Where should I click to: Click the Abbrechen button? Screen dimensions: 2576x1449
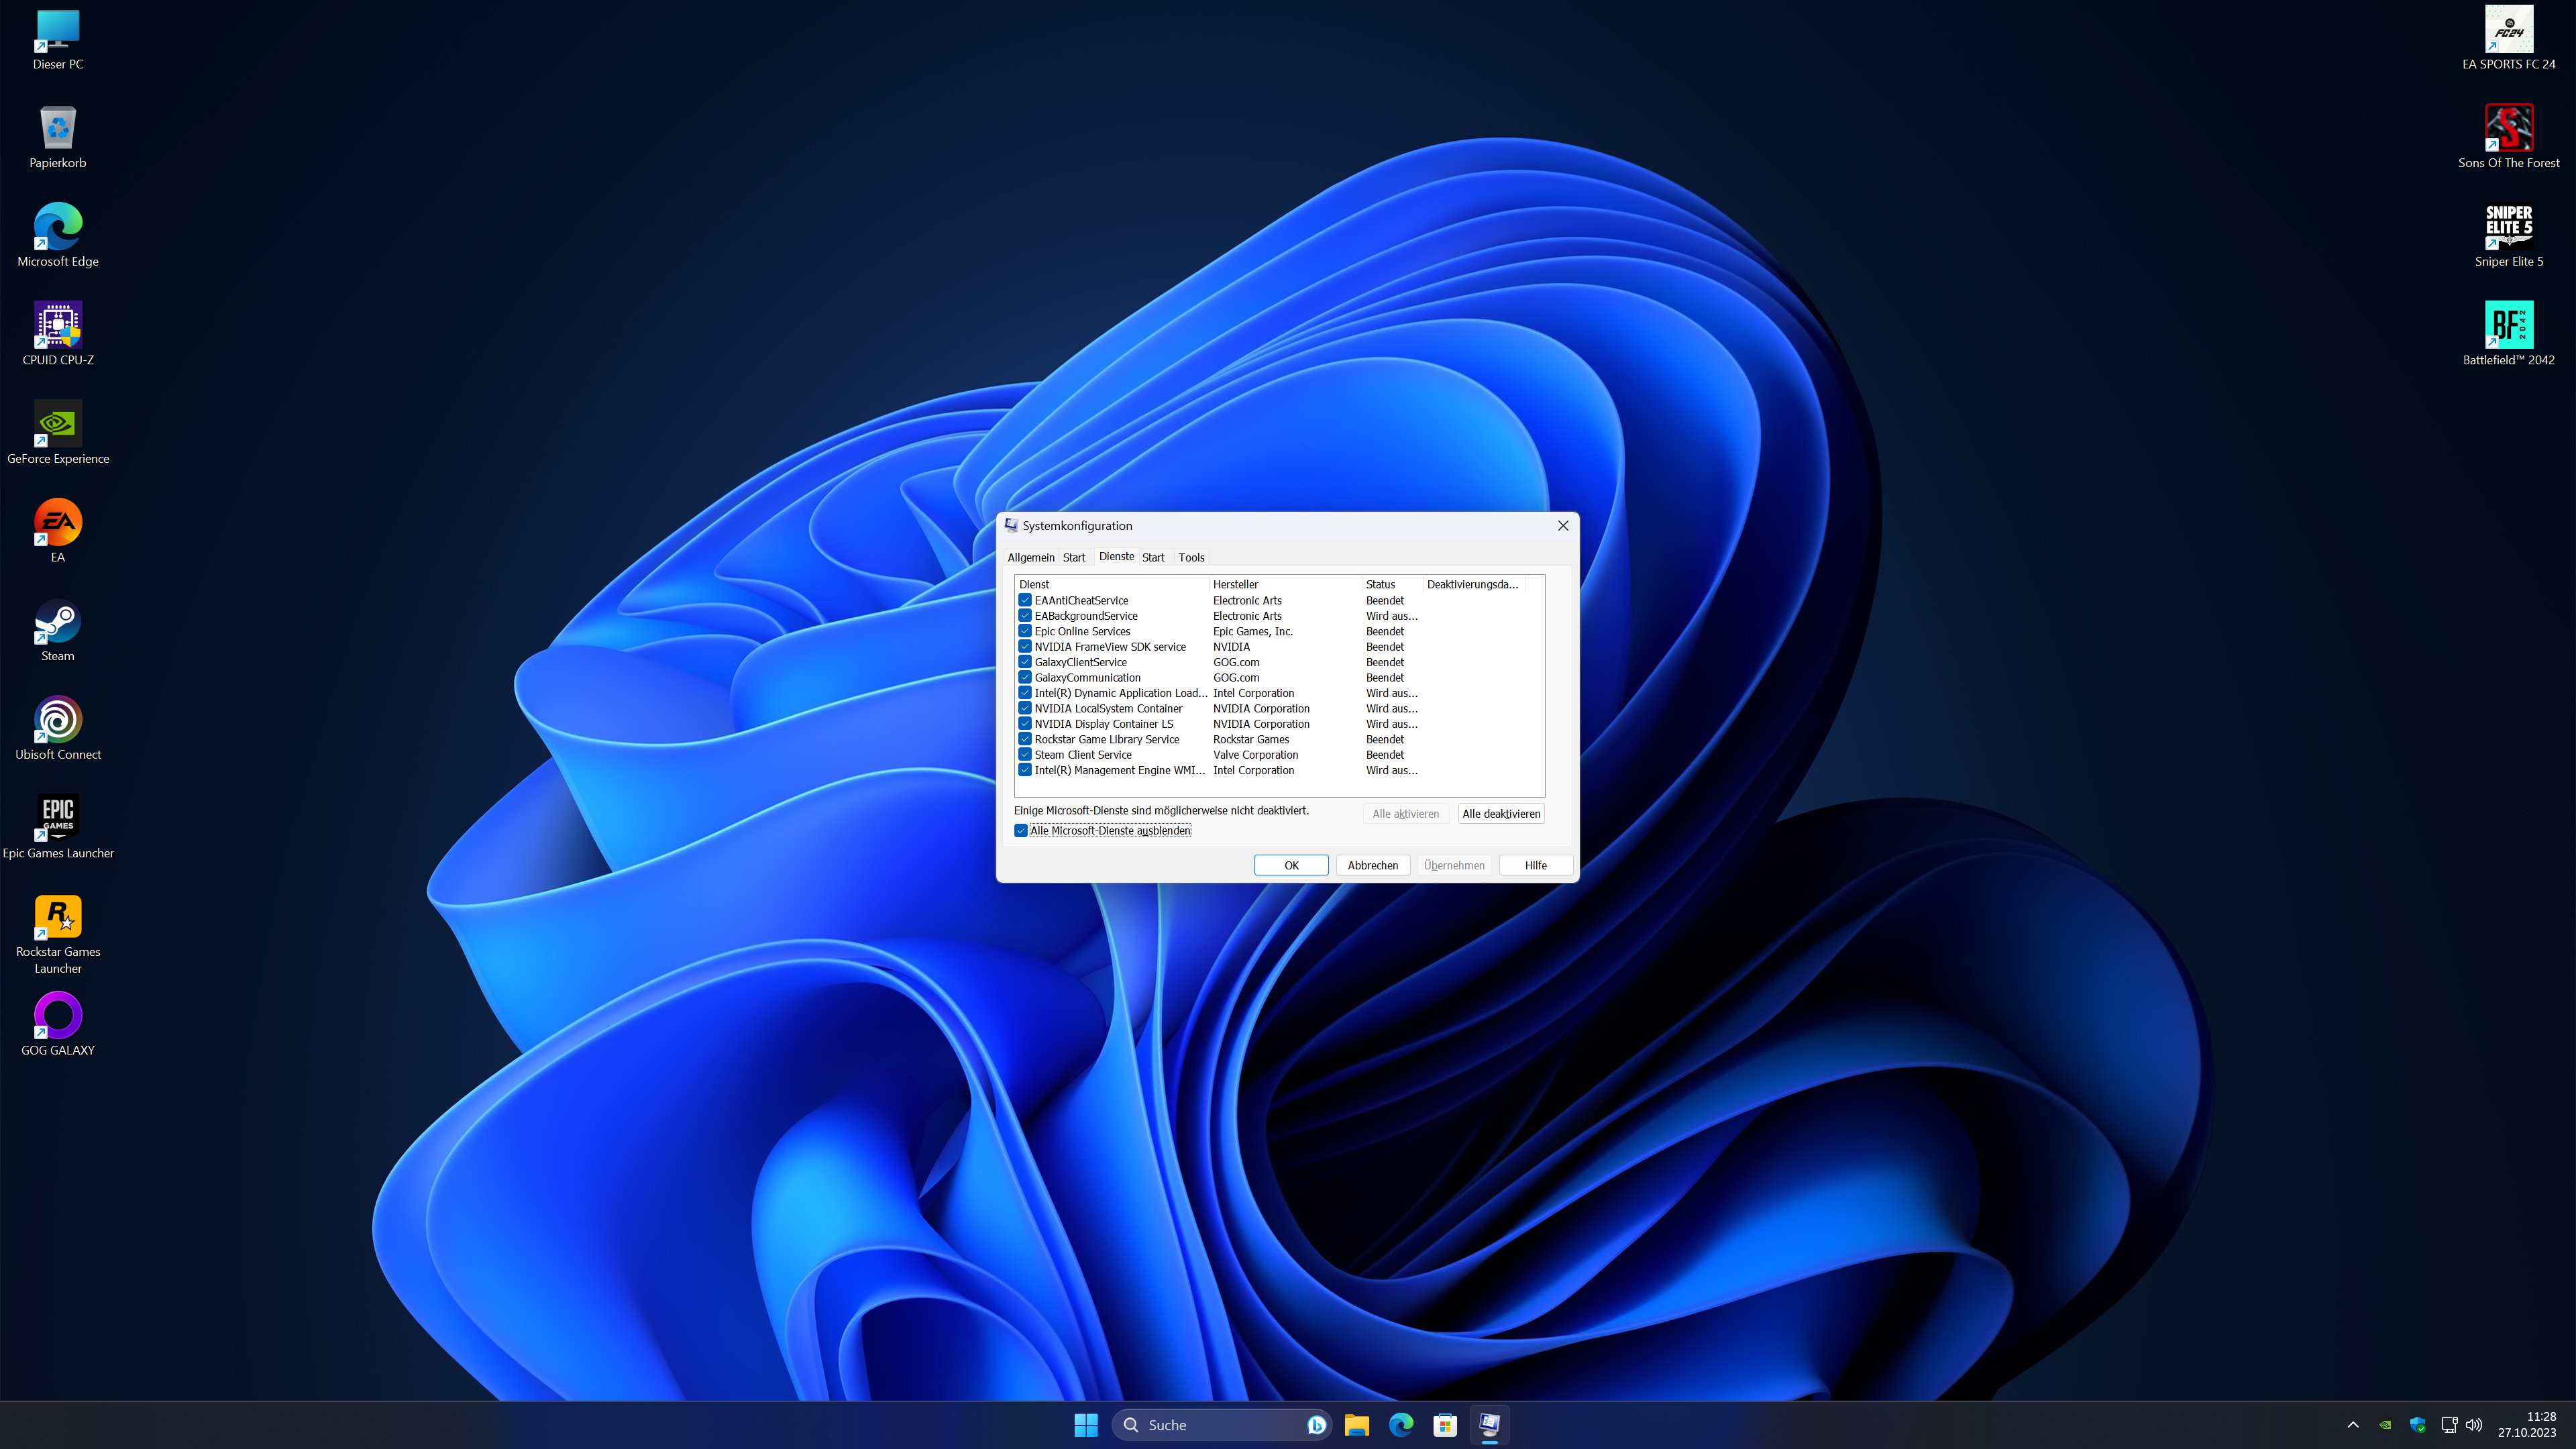coord(1372,865)
